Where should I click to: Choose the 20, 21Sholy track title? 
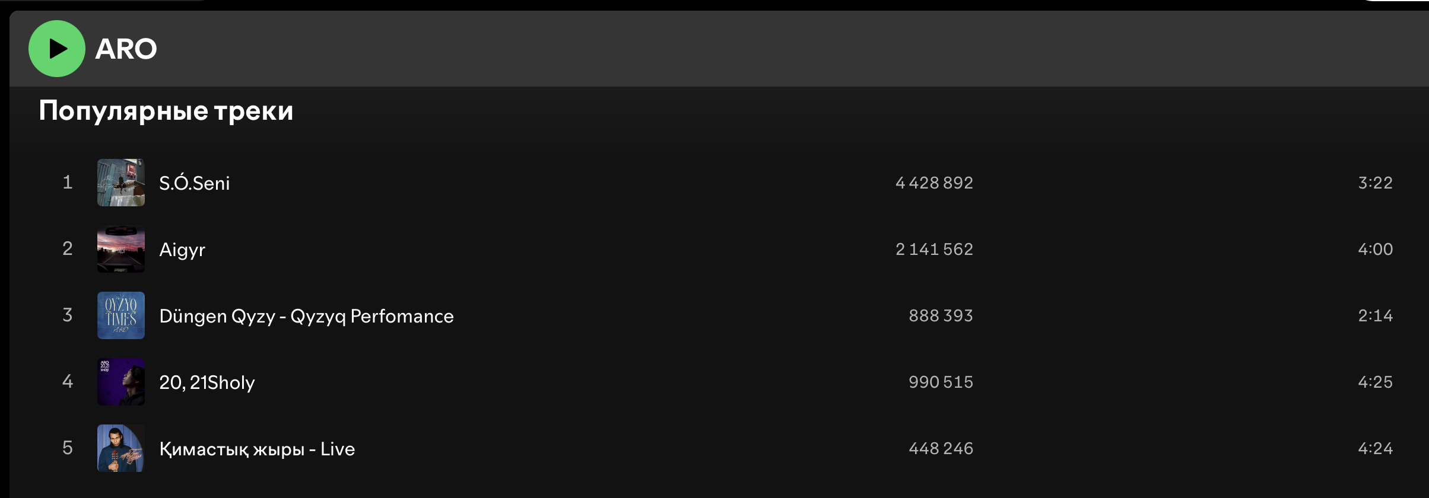(207, 382)
